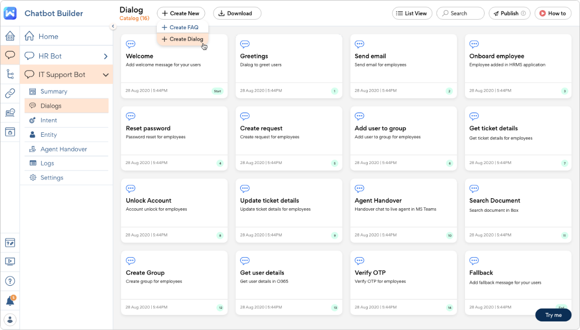The width and height of the screenshot is (580, 330).
Task: Open the Welcome dialog card
Action: click(x=174, y=66)
